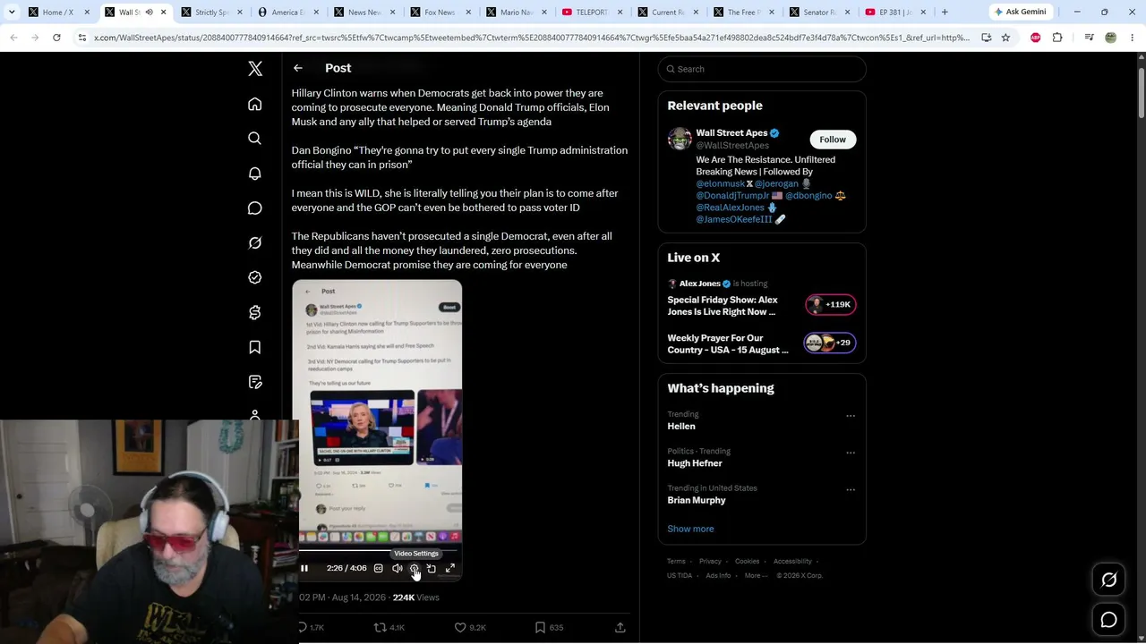Switch to the Mario Nawfal browser tab

pyautogui.click(x=516, y=13)
